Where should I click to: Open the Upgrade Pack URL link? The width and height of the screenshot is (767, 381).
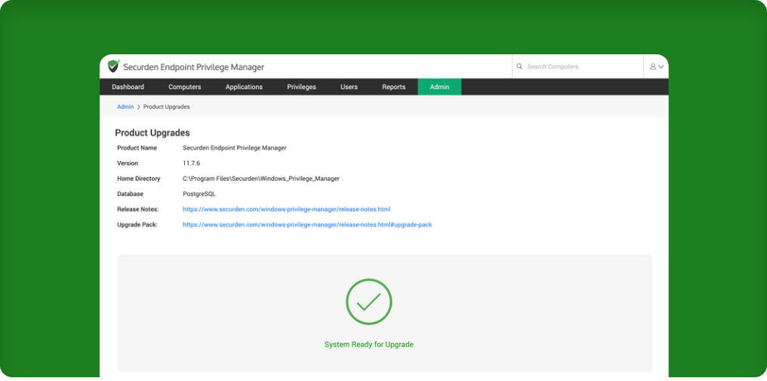(x=307, y=225)
